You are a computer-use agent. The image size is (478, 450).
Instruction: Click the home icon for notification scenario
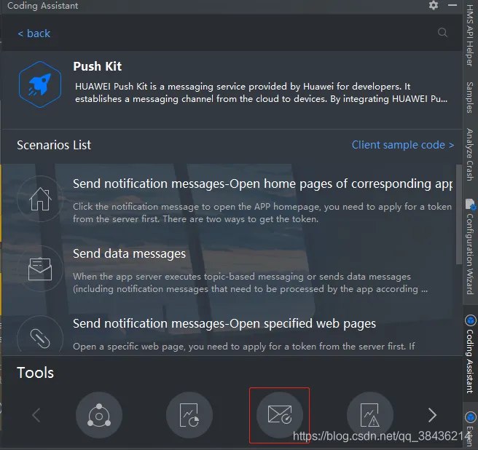pos(40,199)
